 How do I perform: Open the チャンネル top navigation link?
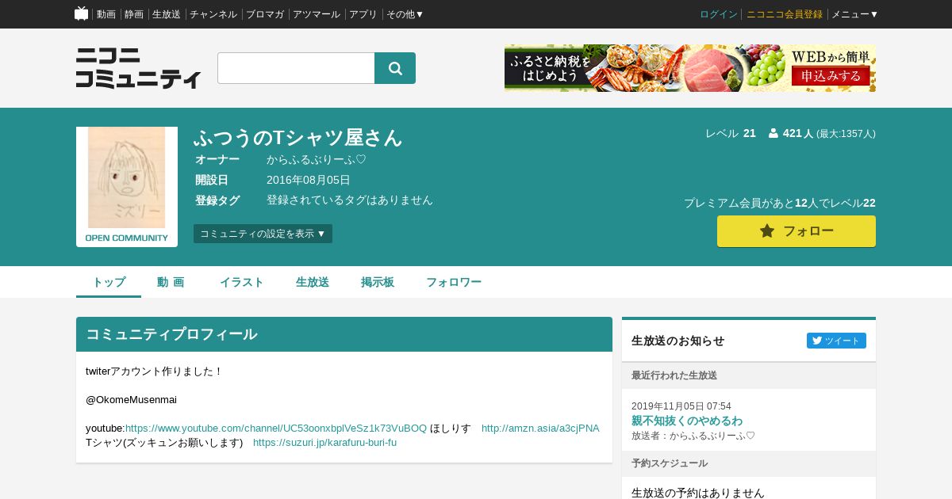[x=213, y=14]
